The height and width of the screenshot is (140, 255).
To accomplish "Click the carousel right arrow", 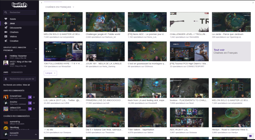I will point(253,2).
